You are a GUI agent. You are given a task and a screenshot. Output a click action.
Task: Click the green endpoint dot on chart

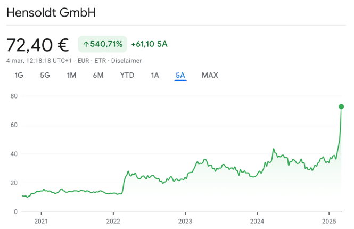click(341, 107)
